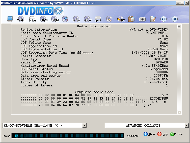Click the recording date 9/14/2006 19:56:25

[150, 53]
